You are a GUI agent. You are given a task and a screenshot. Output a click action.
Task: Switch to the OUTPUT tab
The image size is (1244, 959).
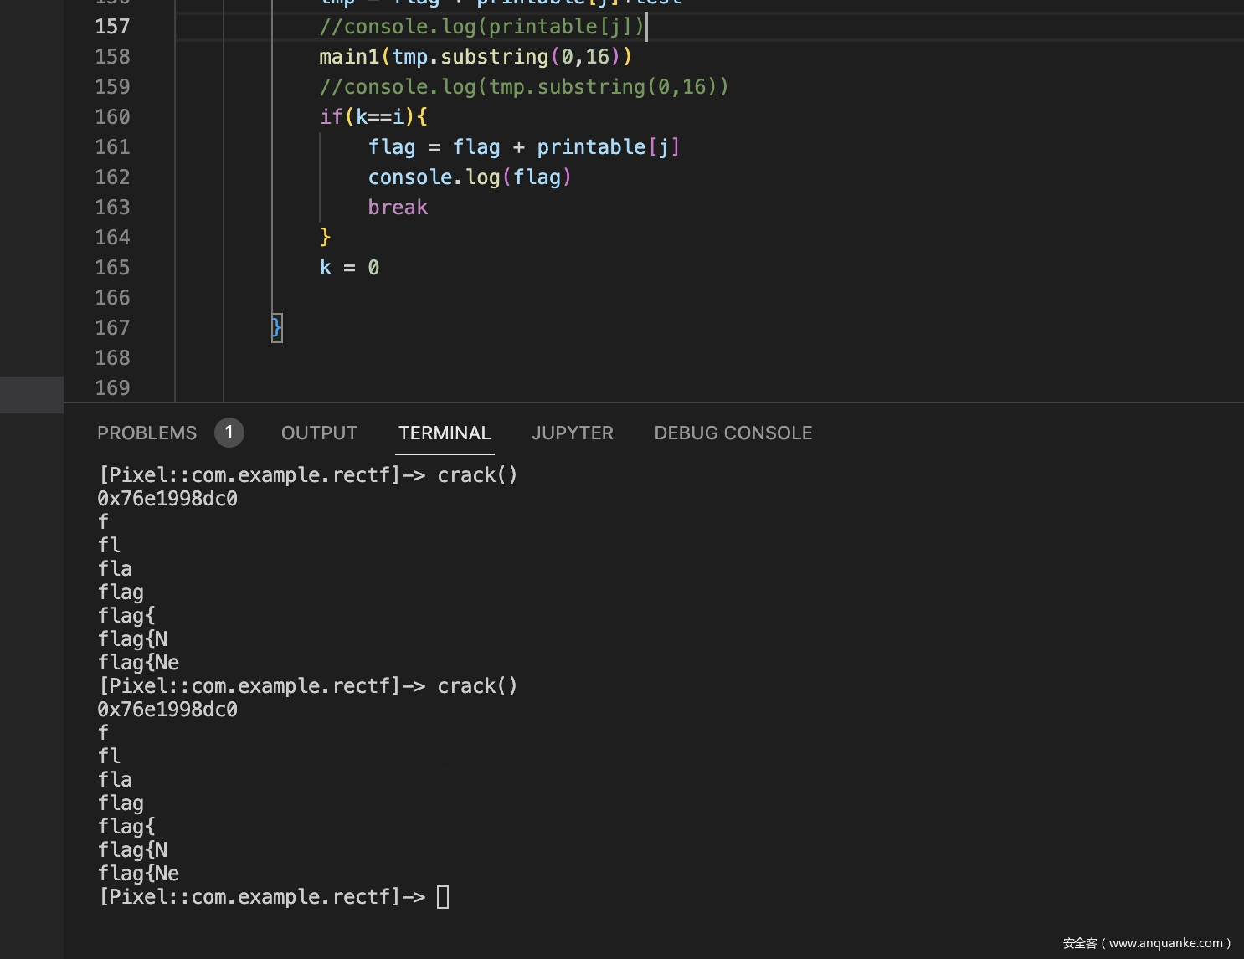(319, 433)
